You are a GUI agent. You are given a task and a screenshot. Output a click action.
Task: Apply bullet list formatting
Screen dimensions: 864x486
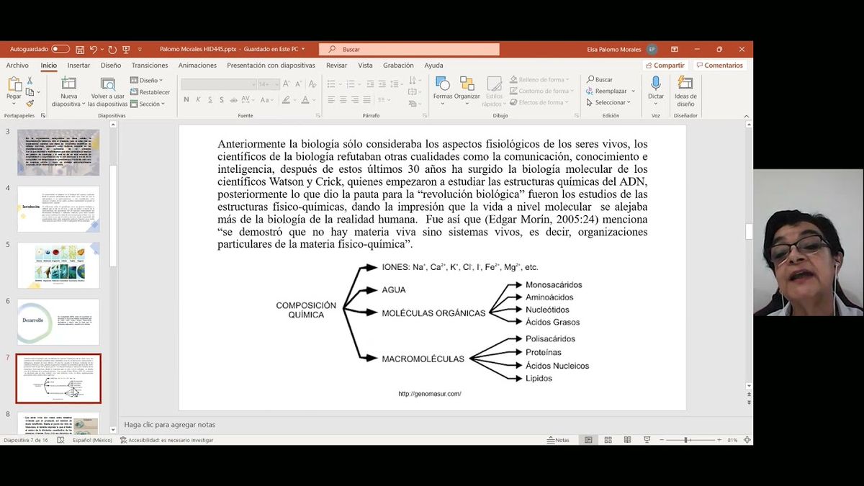(x=332, y=84)
